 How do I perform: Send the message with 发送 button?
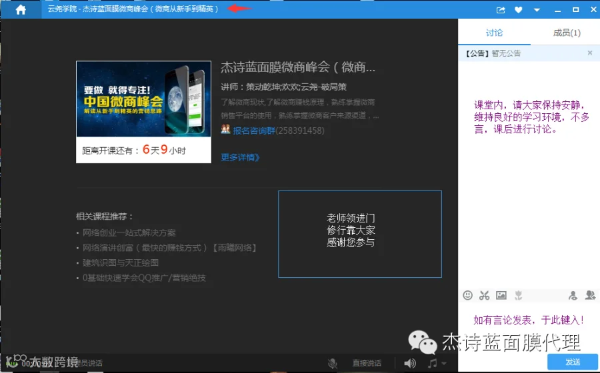[573, 362]
